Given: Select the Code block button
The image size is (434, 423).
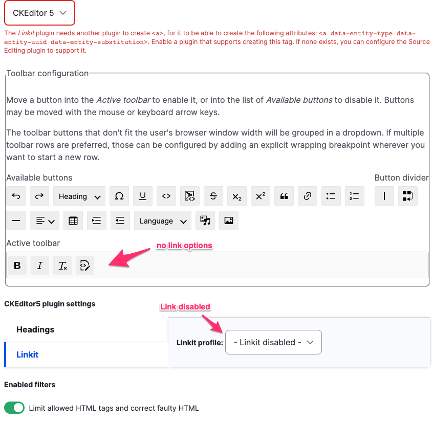Looking at the screenshot, I should [x=189, y=196].
